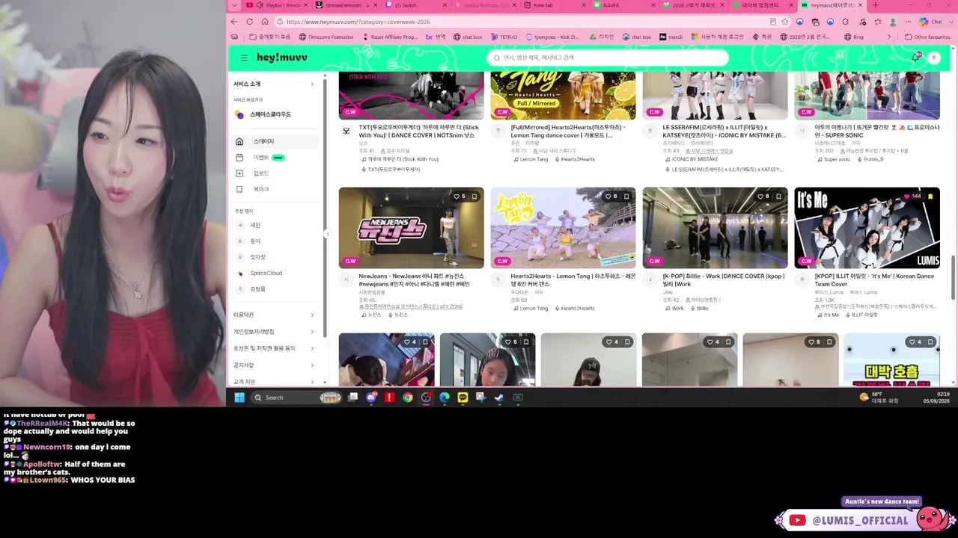Open the notifications bell
This screenshot has width=958, height=538.
pyautogui.click(x=915, y=58)
